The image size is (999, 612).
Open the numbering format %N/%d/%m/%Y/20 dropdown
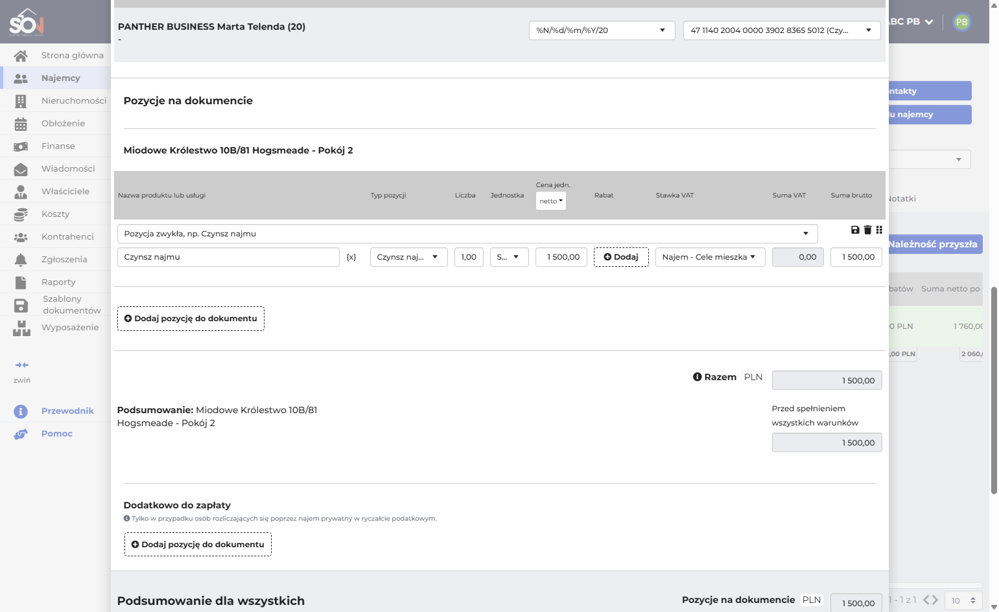[x=602, y=30]
